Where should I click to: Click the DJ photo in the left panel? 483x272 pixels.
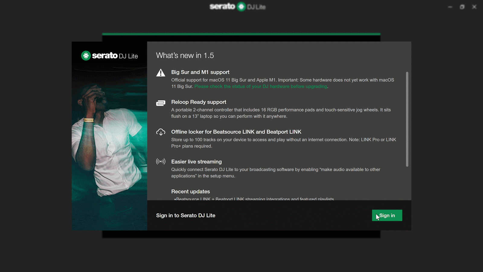point(109,142)
